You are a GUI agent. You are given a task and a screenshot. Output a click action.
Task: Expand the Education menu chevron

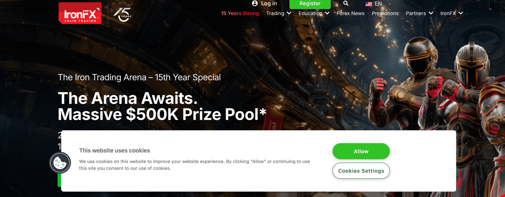tap(327, 13)
